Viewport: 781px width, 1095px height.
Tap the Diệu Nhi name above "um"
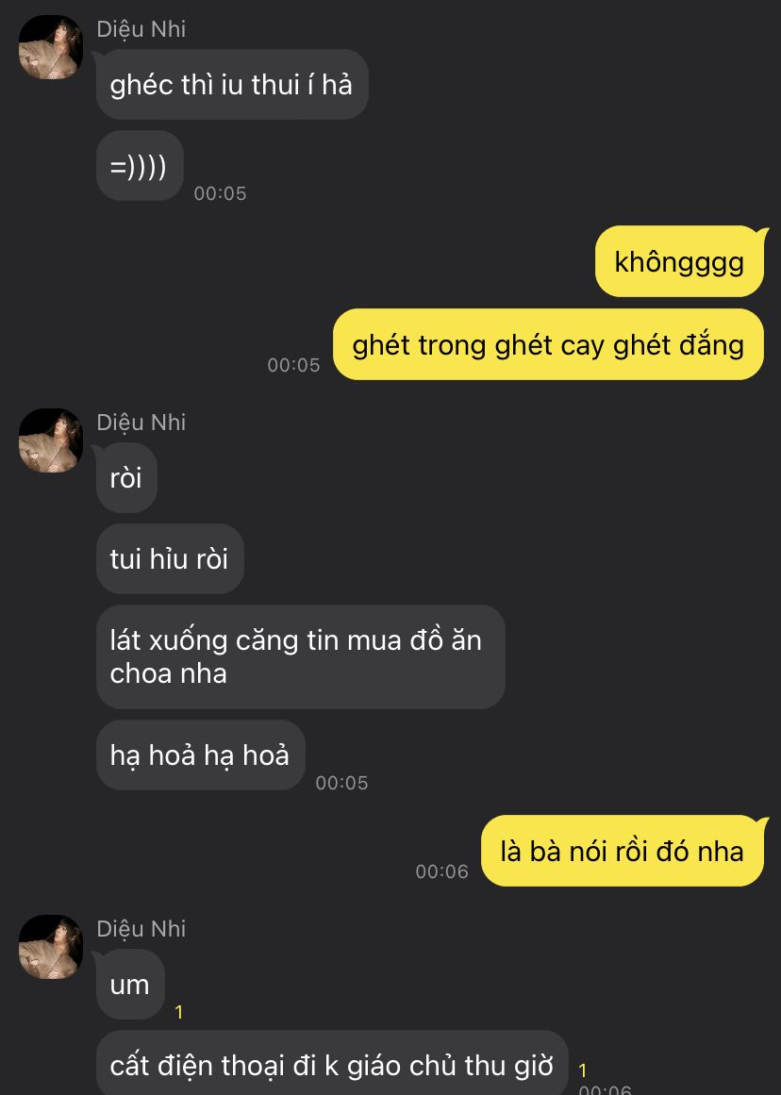point(141,928)
